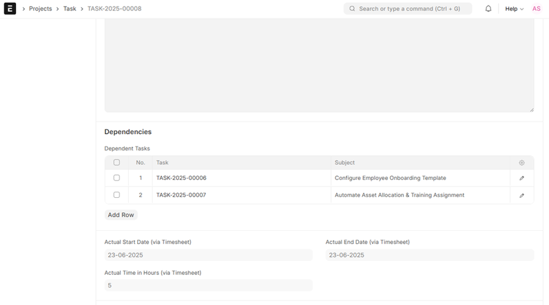
Task: Click the dependencies table settings gear icon
Action: pyautogui.click(x=521, y=163)
